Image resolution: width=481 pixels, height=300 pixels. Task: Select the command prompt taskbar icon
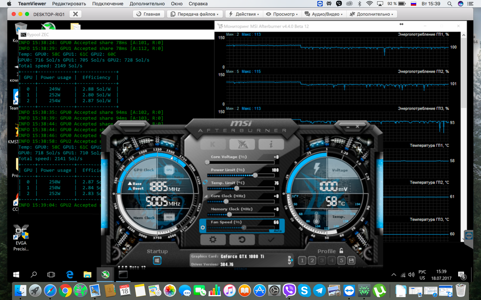(x=123, y=275)
